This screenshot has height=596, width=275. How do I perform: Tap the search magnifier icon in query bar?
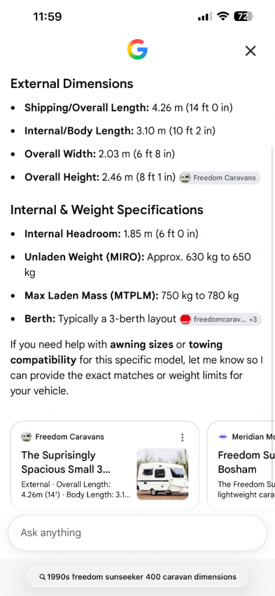42,577
